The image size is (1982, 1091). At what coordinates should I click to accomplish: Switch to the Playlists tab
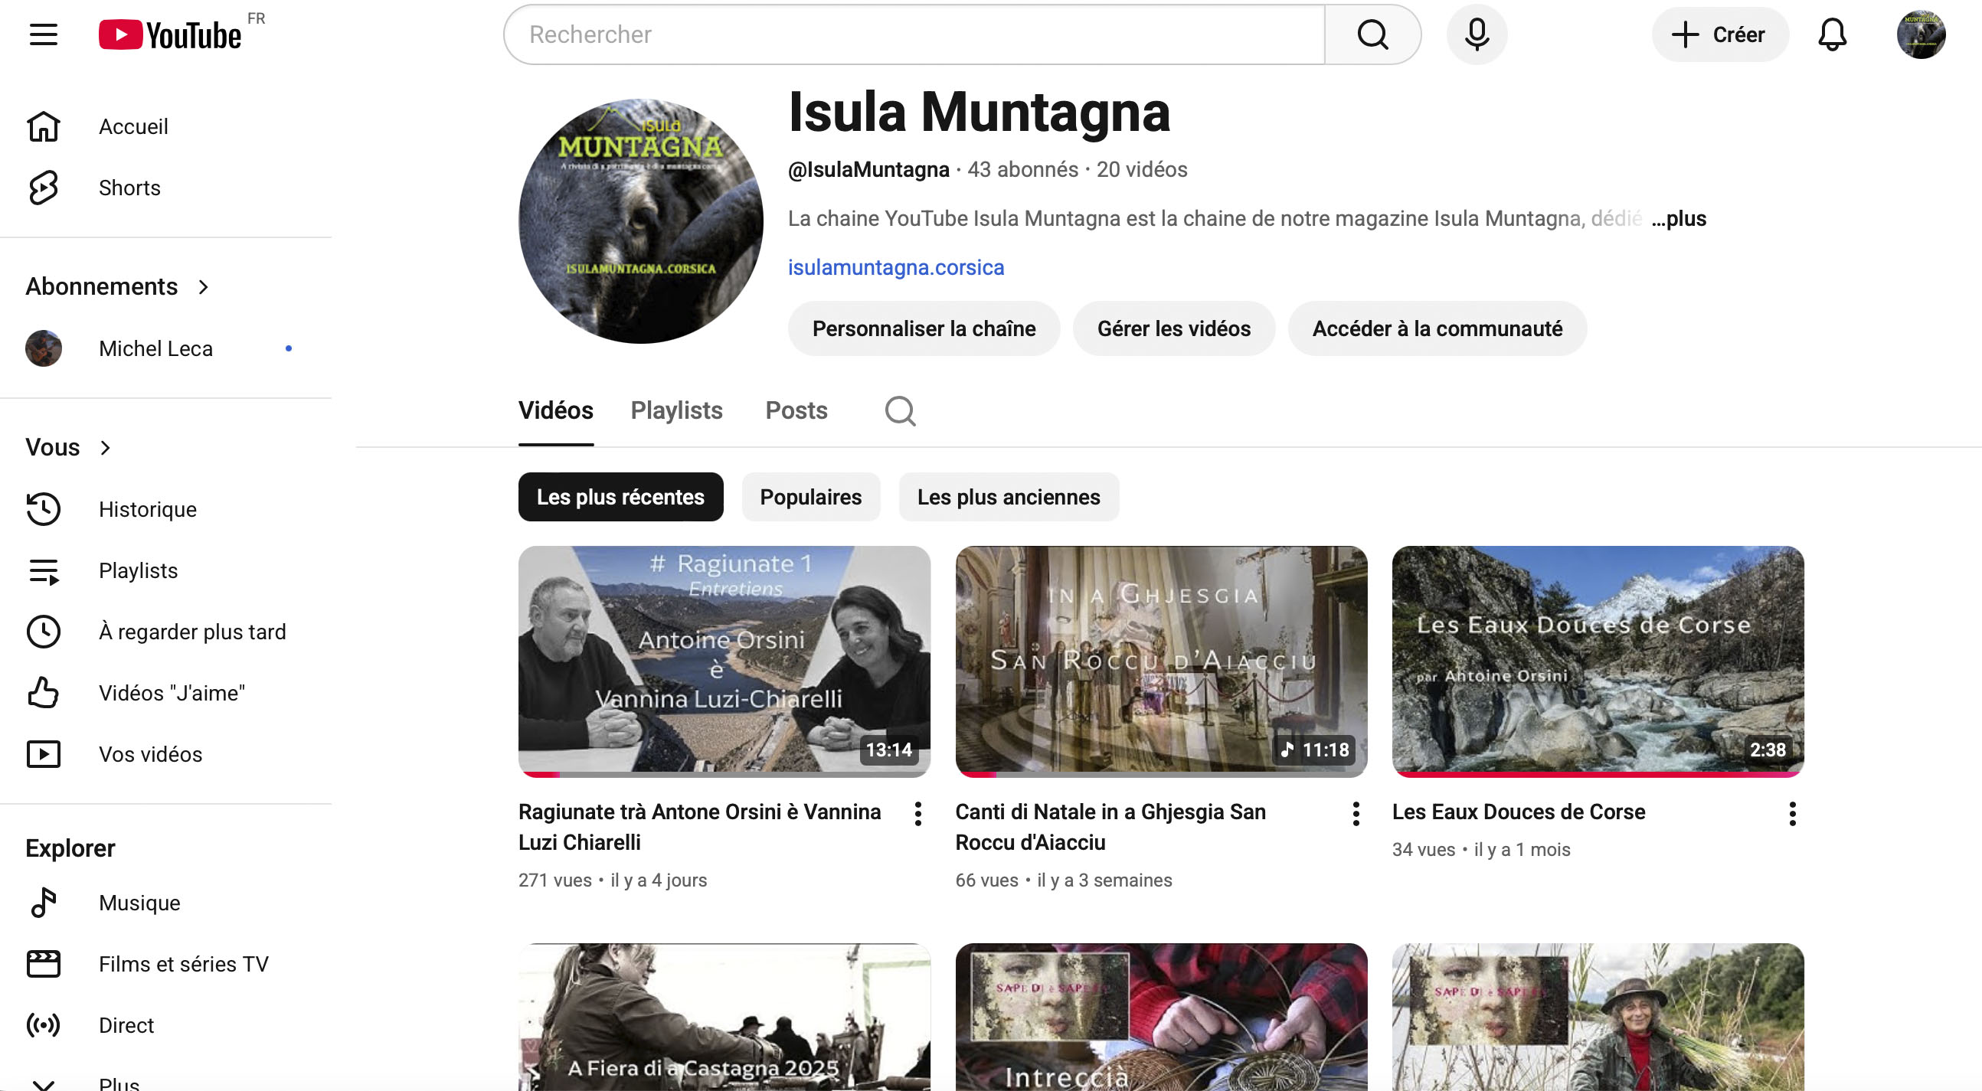pyautogui.click(x=675, y=410)
